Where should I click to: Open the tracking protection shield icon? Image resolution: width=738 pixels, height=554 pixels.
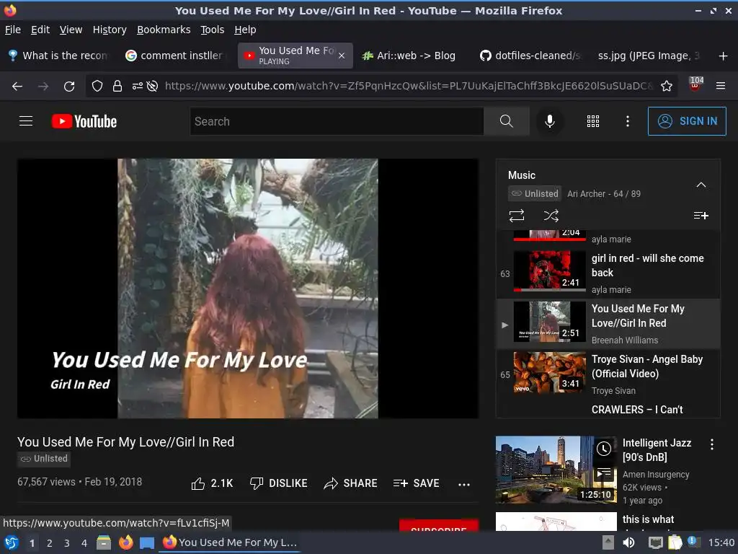[x=97, y=87]
